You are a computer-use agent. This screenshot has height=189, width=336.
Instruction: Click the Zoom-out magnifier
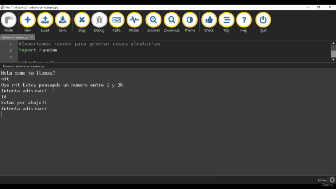(x=172, y=22)
